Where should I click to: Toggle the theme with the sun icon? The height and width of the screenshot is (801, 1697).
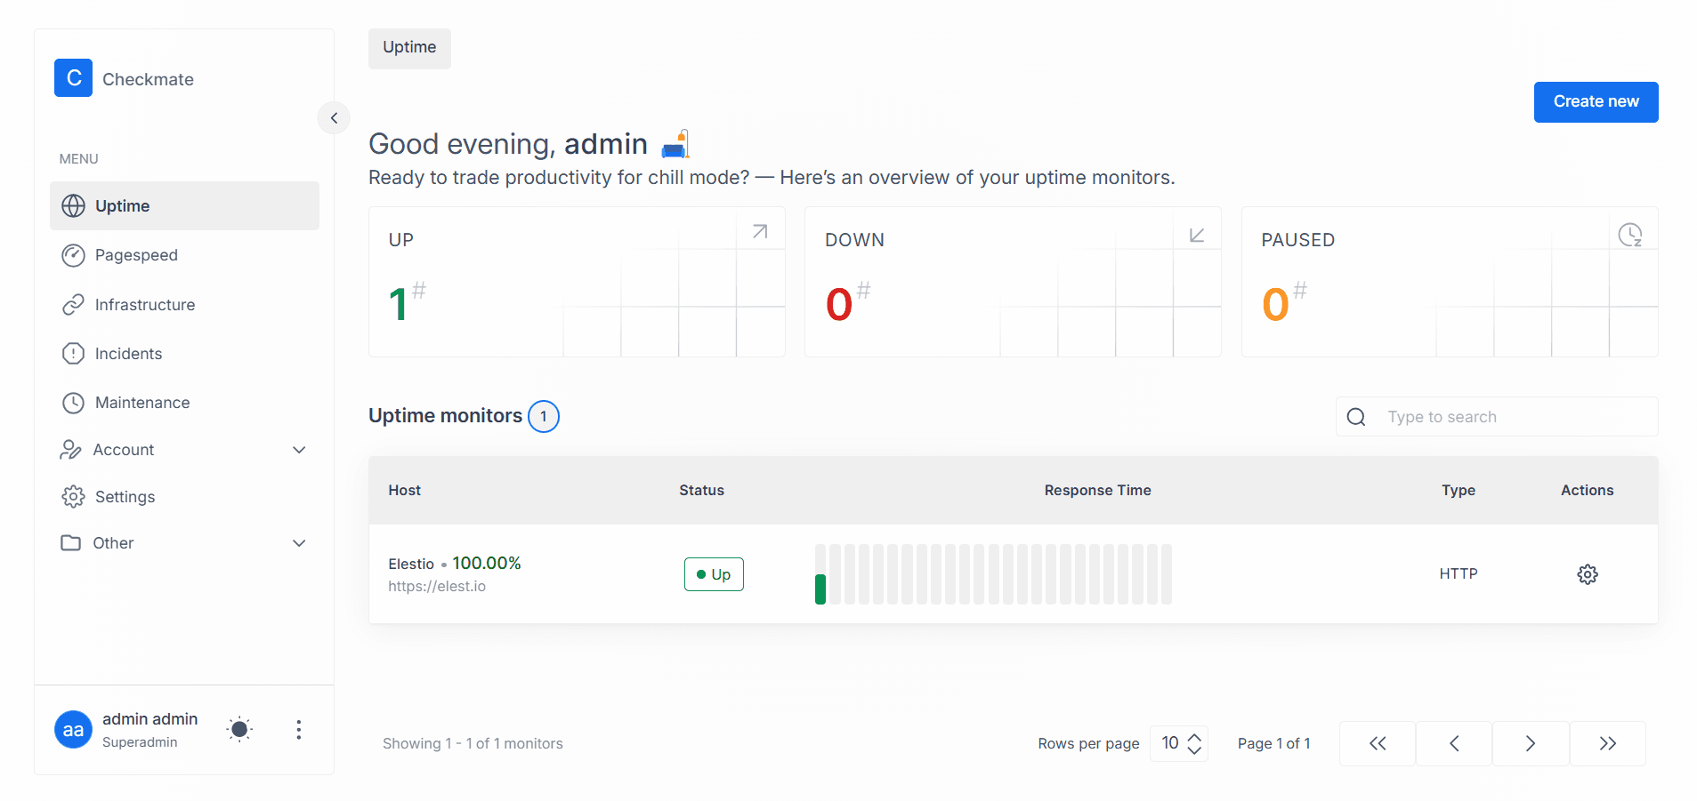(x=238, y=729)
